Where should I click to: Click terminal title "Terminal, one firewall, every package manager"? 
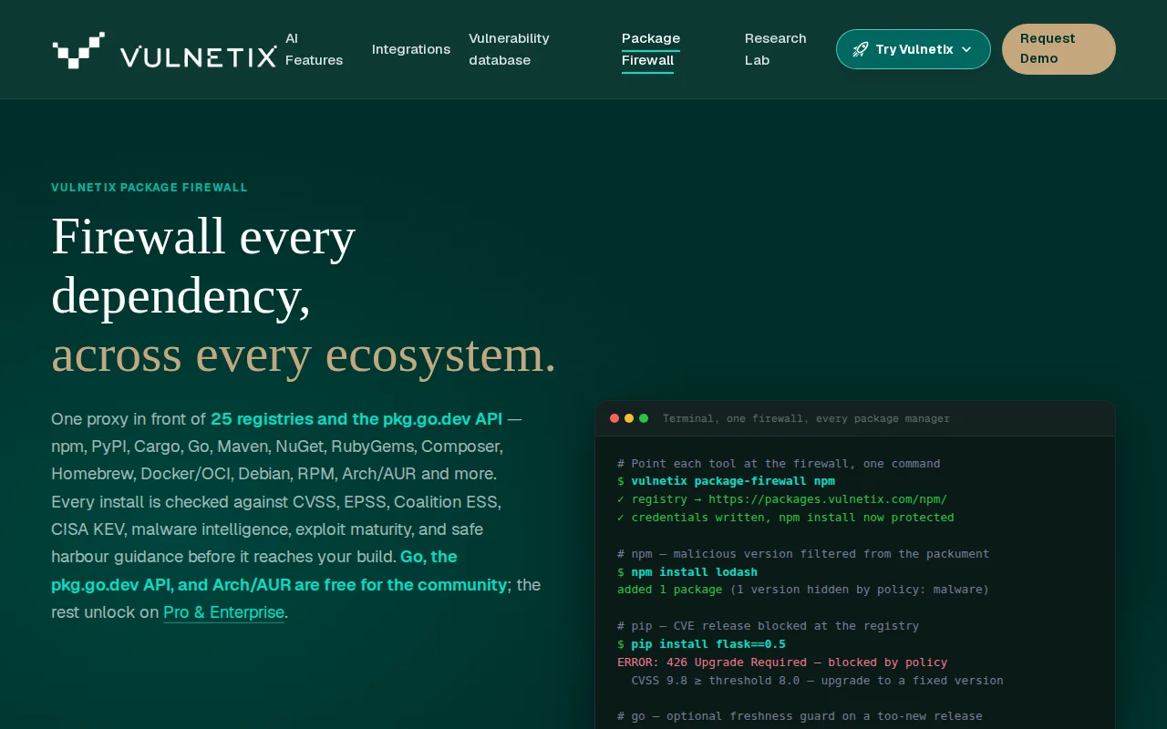(806, 418)
